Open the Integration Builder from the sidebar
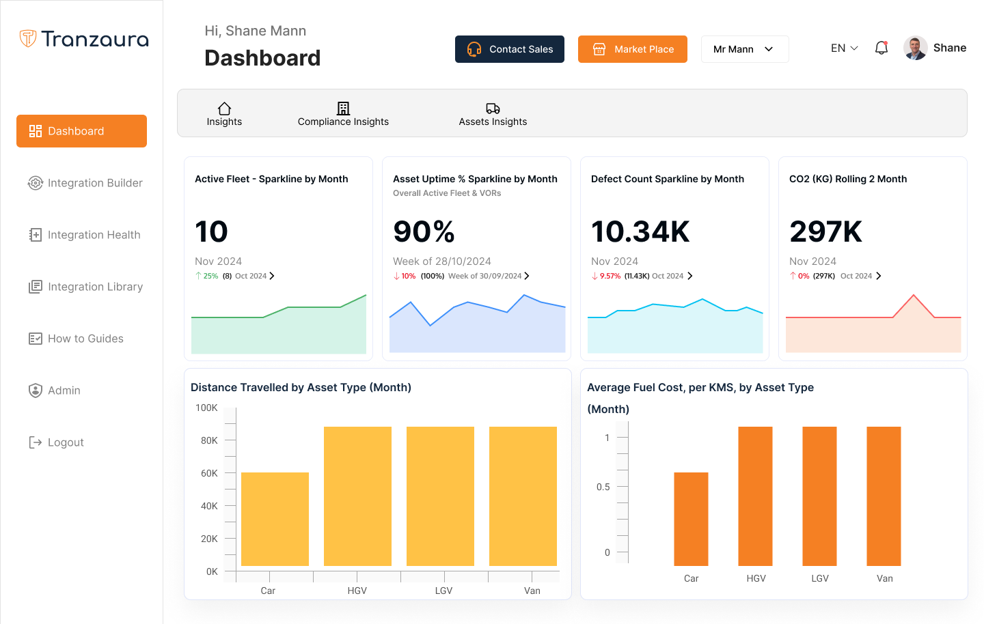Viewport: 984px width, 624px height. tap(36, 183)
